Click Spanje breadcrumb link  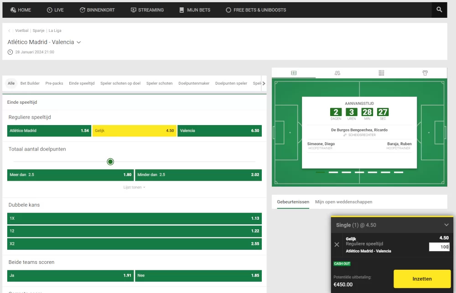38,30
